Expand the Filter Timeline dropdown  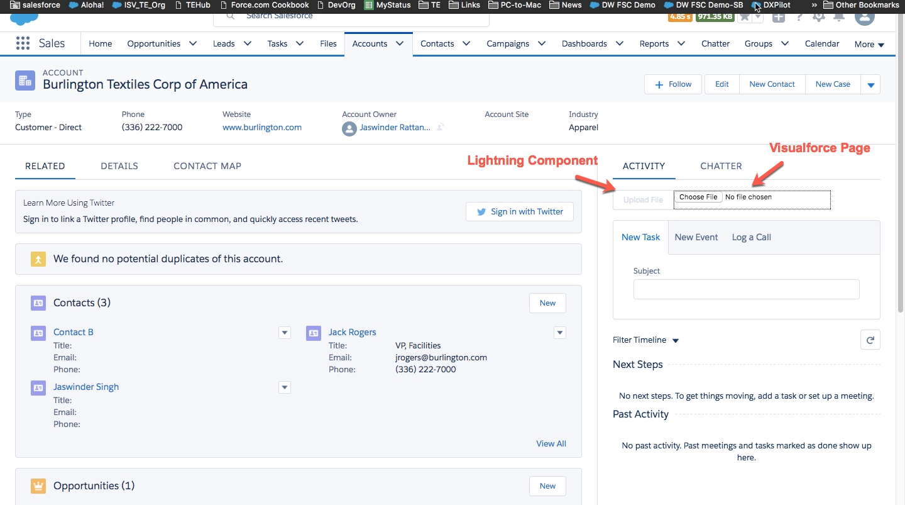click(646, 340)
